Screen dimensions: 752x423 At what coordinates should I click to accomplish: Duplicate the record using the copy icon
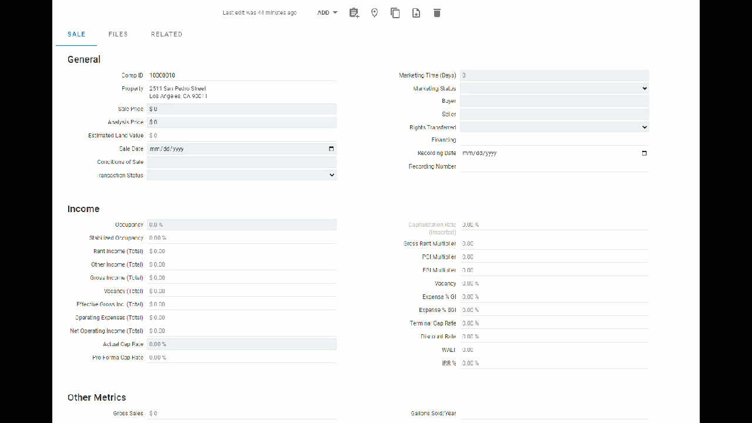coord(395,12)
